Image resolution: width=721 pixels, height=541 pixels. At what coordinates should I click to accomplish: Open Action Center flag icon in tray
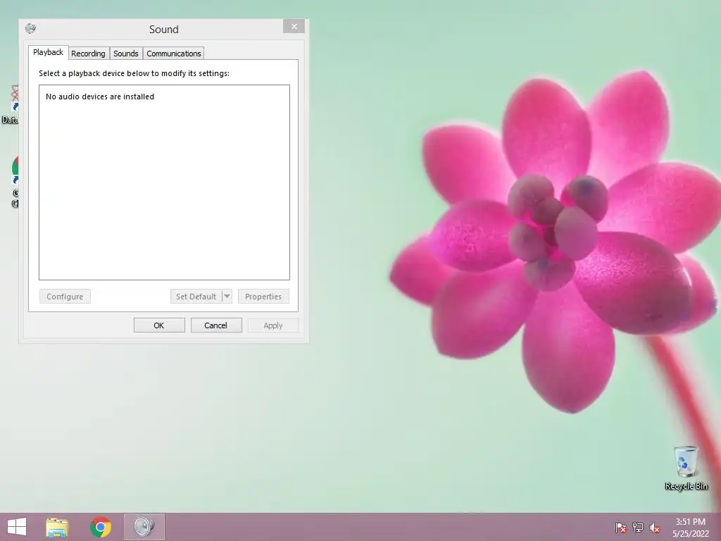pos(621,527)
